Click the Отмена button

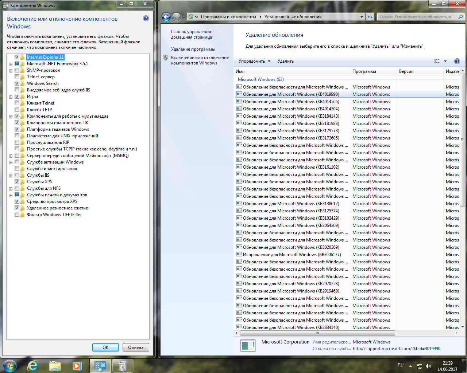click(136, 347)
